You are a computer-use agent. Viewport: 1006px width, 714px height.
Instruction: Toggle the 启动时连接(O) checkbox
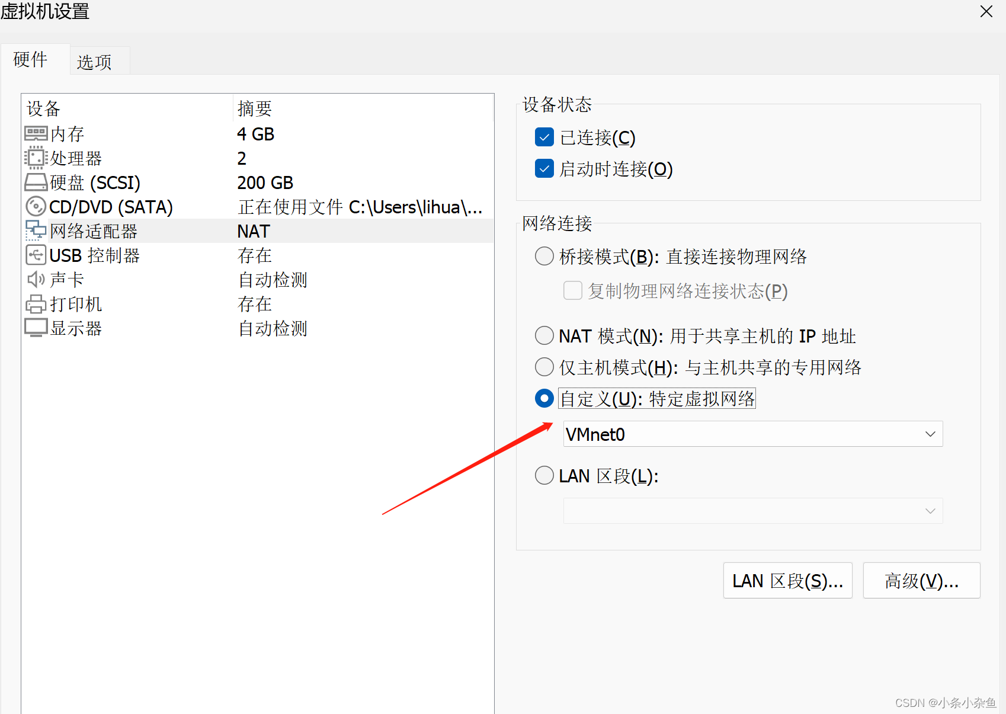pos(544,169)
